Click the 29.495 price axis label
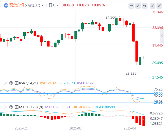 (158, 63)
